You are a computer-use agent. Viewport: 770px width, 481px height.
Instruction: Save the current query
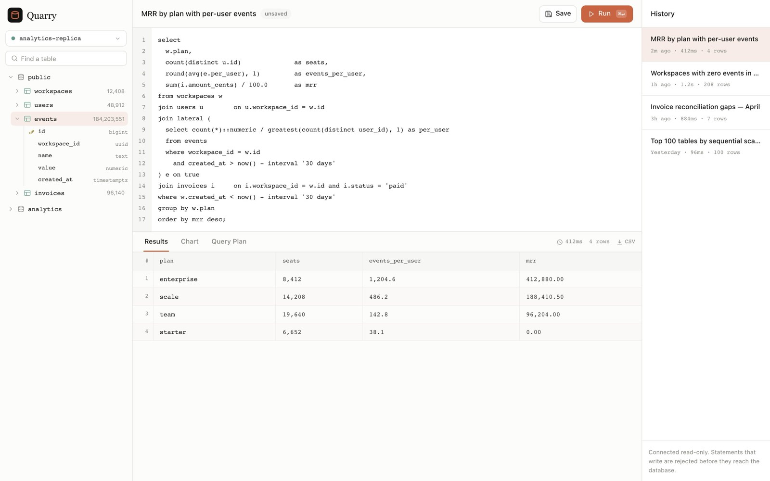[558, 14]
